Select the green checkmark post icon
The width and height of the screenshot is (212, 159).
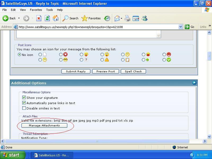click(164, 60)
